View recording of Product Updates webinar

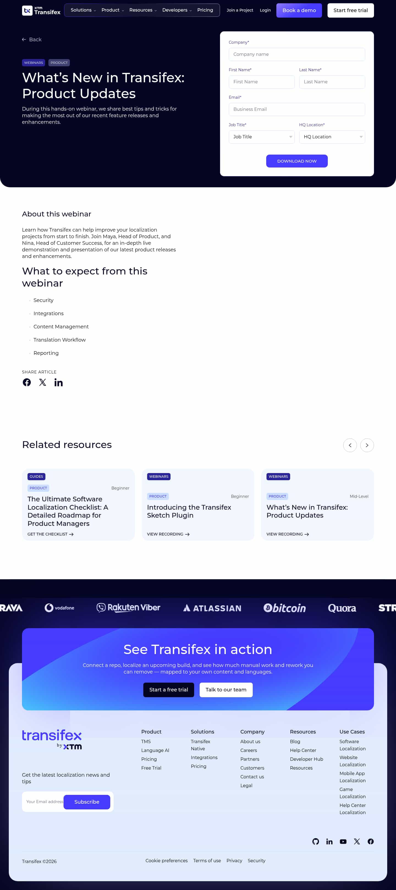click(x=287, y=534)
